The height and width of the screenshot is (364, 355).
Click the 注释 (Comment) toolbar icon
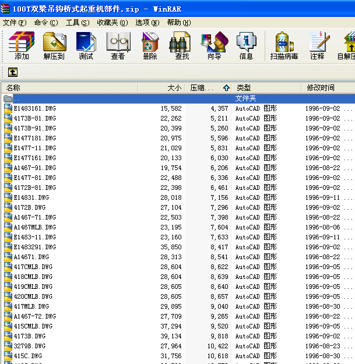tap(319, 46)
